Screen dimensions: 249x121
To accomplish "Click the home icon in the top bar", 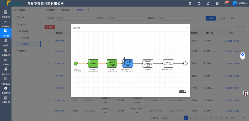I will [x=208, y=4].
